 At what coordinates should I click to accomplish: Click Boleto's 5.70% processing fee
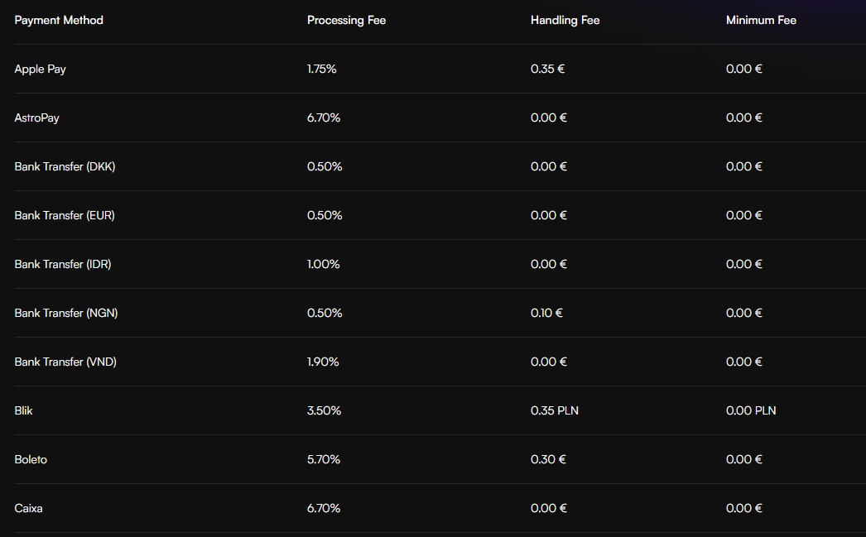point(324,459)
